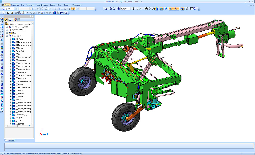Viewport: 255px width, 155px height.
Task: Select the Pan view tool
Action: (133, 9)
